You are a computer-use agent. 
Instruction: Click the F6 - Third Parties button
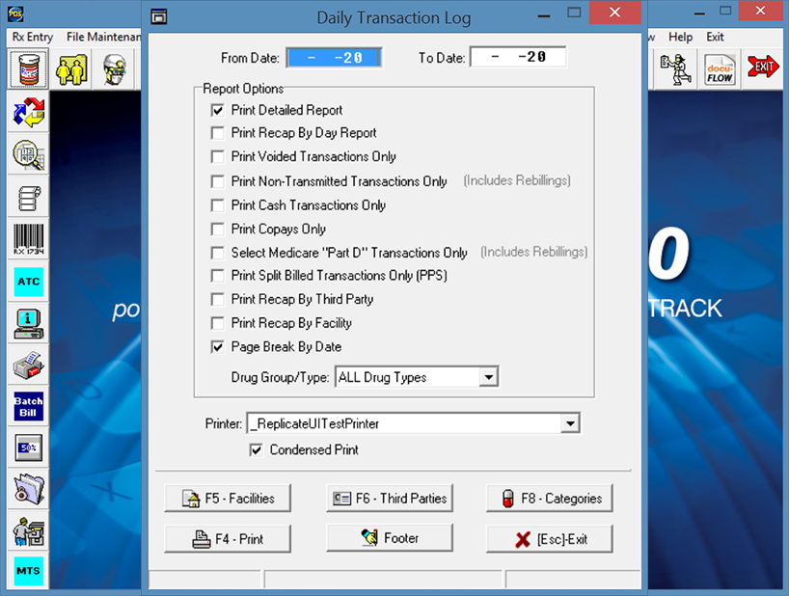390,499
